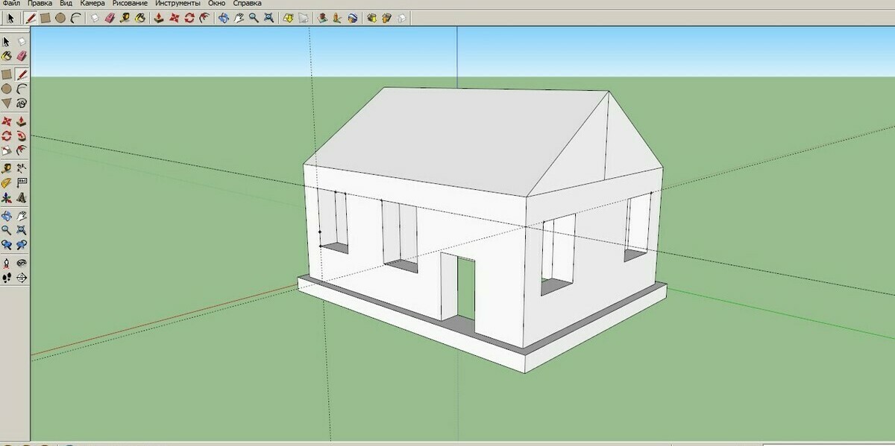895x446 pixels.
Task: Select the Move tool in the vertical tool set
Action: [7, 121]
